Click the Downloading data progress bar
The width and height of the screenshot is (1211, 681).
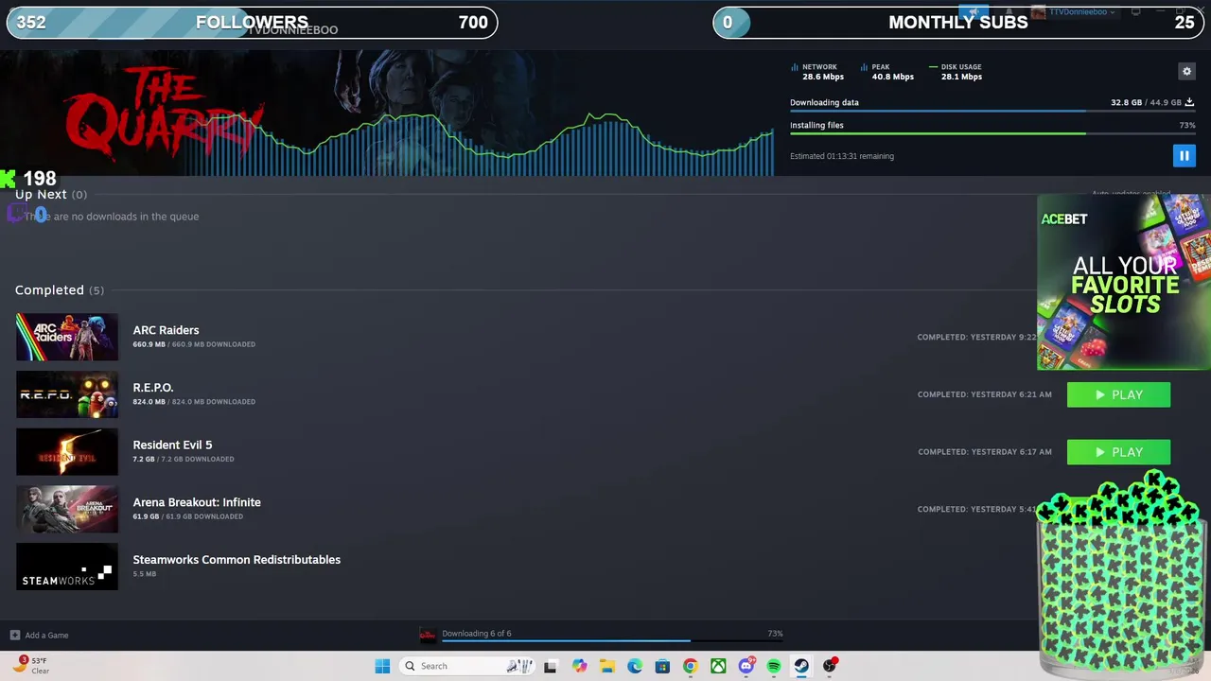(992, 112)
